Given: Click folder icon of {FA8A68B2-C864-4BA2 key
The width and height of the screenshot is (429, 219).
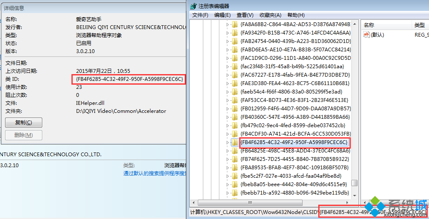Looking at the screenshot, I should pyautogui.click(x=235, y=24).
